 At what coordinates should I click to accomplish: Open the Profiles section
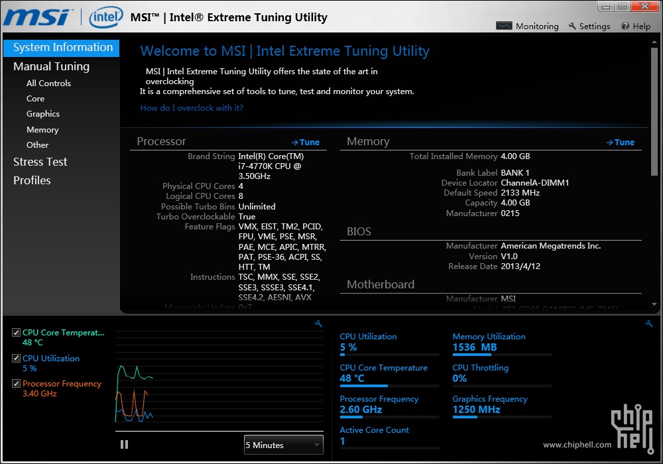(x=32, y=180)
